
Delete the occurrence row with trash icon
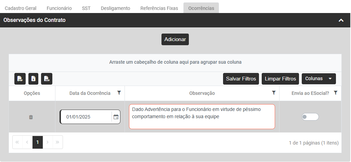tap(31, 117)
